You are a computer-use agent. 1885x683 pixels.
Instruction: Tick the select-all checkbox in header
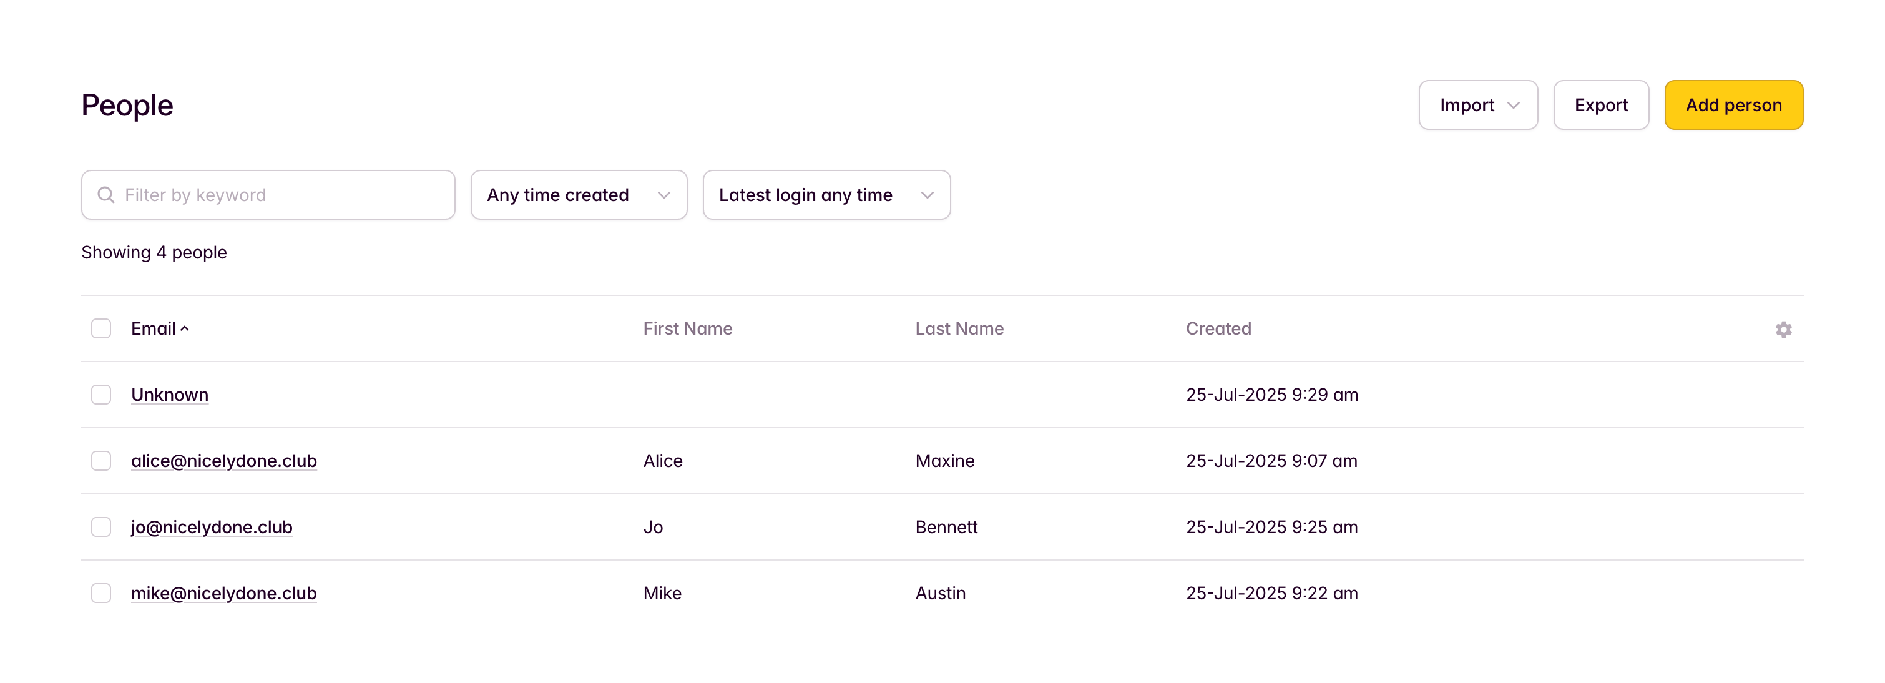[101, 328]
